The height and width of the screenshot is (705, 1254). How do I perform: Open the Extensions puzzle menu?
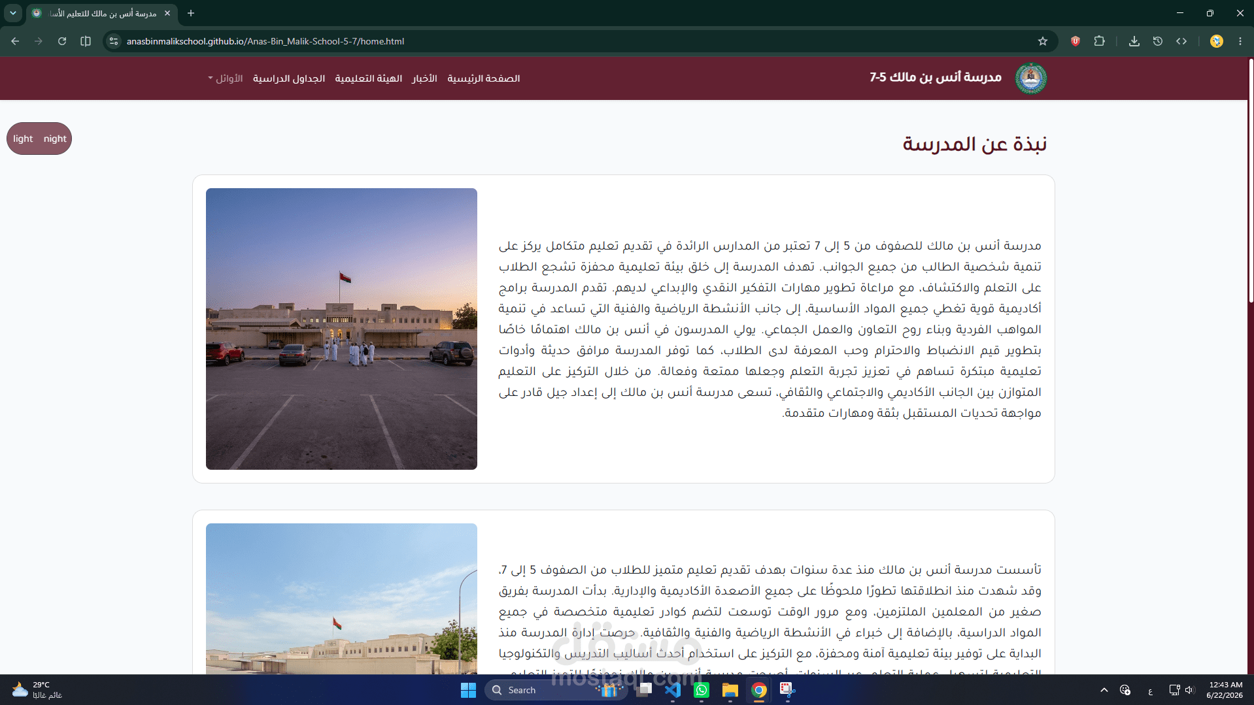[1100, 41]
